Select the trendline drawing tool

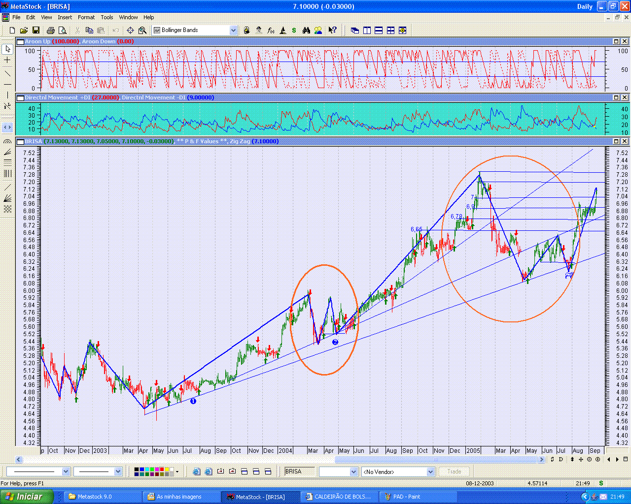(x=7, y=73)
